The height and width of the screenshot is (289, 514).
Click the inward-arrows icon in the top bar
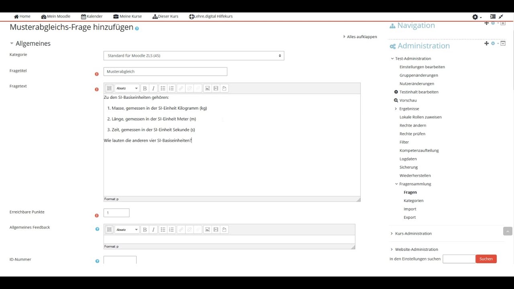[501, 16]
